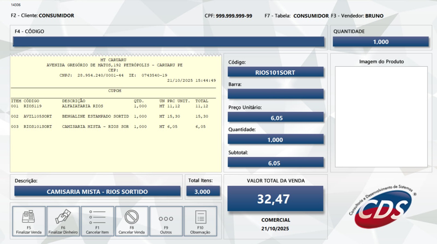Click the F2 Cliente CONSUMIDOR label
The height and width of the screenshot is (244, 437).
(x=42, y=16)
